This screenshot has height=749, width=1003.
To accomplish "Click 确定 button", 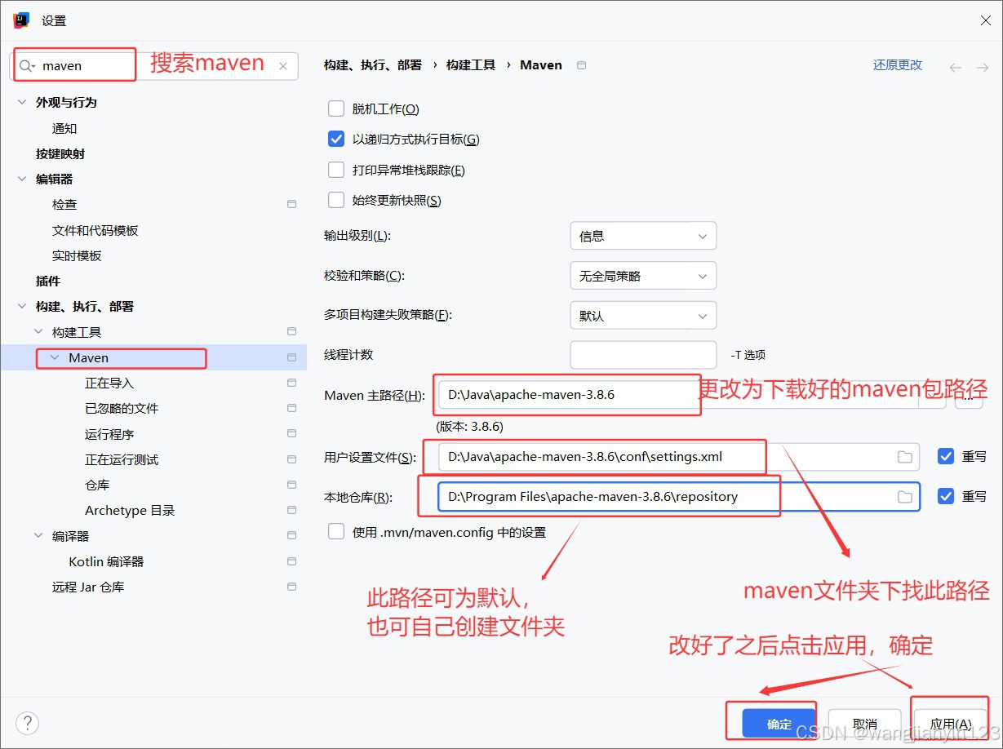I will coord(779,724).
